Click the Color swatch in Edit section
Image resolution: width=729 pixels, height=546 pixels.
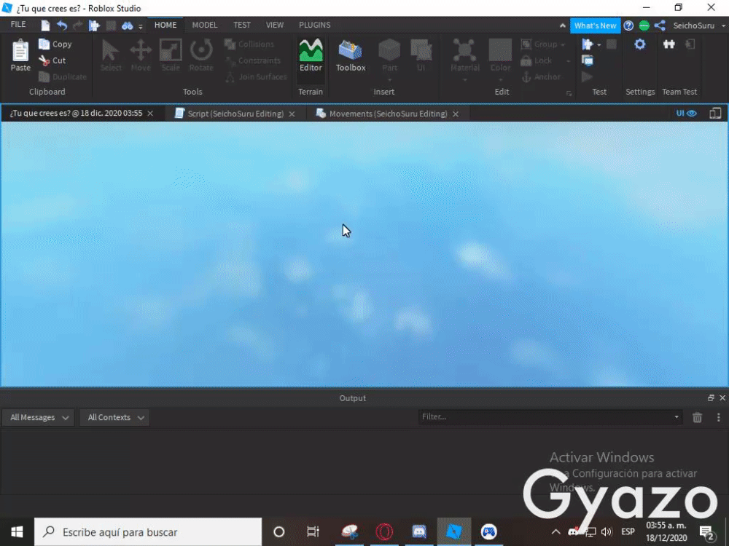click(500, 50)
